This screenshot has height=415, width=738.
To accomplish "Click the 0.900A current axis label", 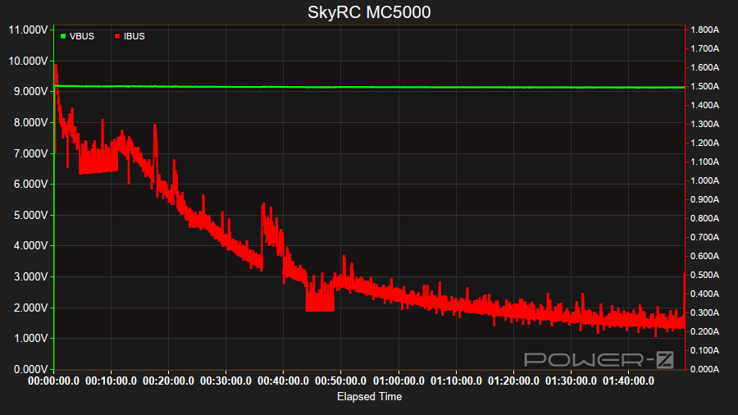I will [704, 200].
